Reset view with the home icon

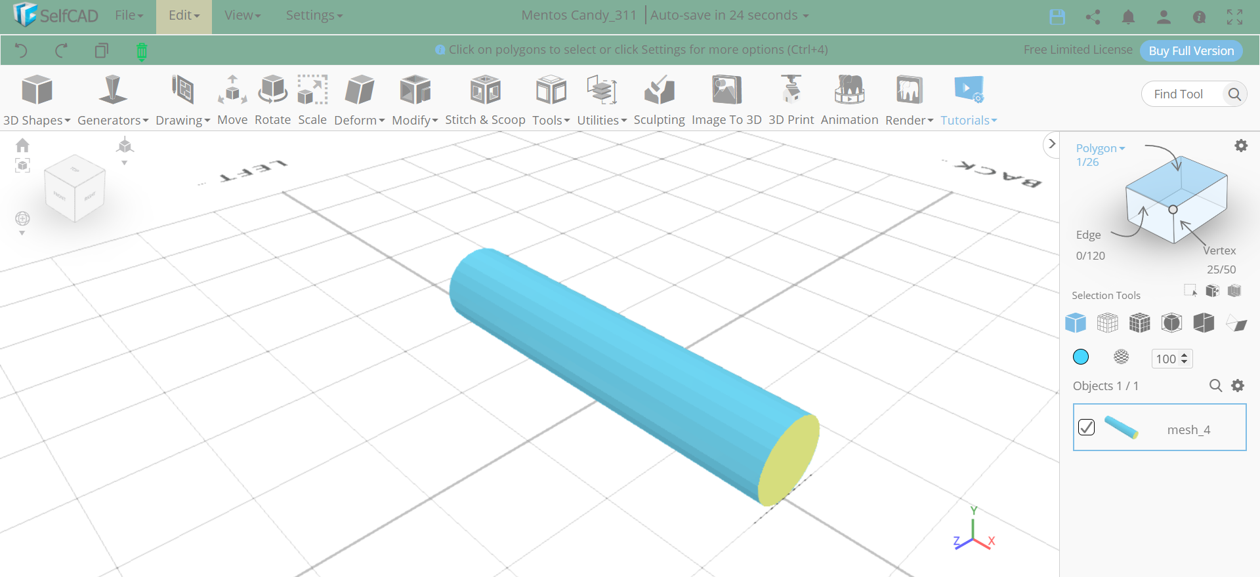click(x=22, y=145)
